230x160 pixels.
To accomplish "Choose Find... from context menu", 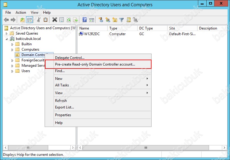I will [98, 71].
